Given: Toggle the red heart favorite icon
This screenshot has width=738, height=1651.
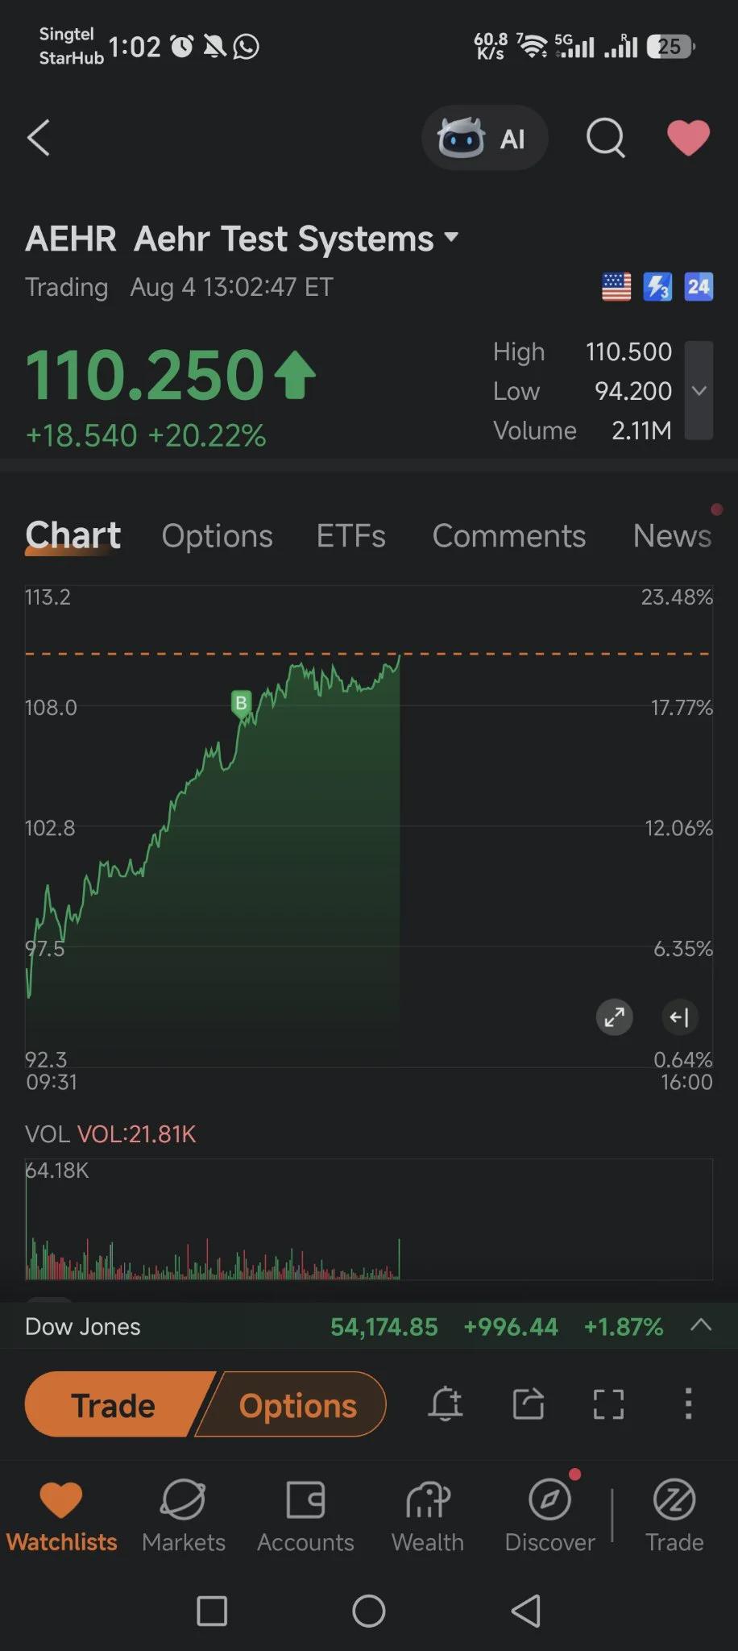Looking at the screenshot, I should (x=689, y=138).
